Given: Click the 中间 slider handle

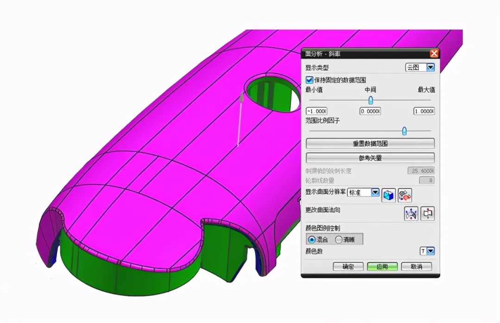Looking at the screenshot, I should pos(370,100).
